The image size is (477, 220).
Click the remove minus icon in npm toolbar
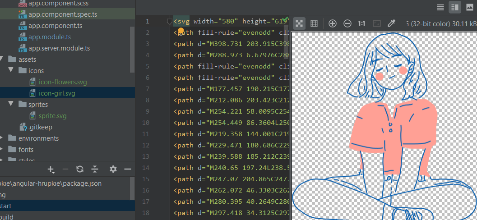65,169
